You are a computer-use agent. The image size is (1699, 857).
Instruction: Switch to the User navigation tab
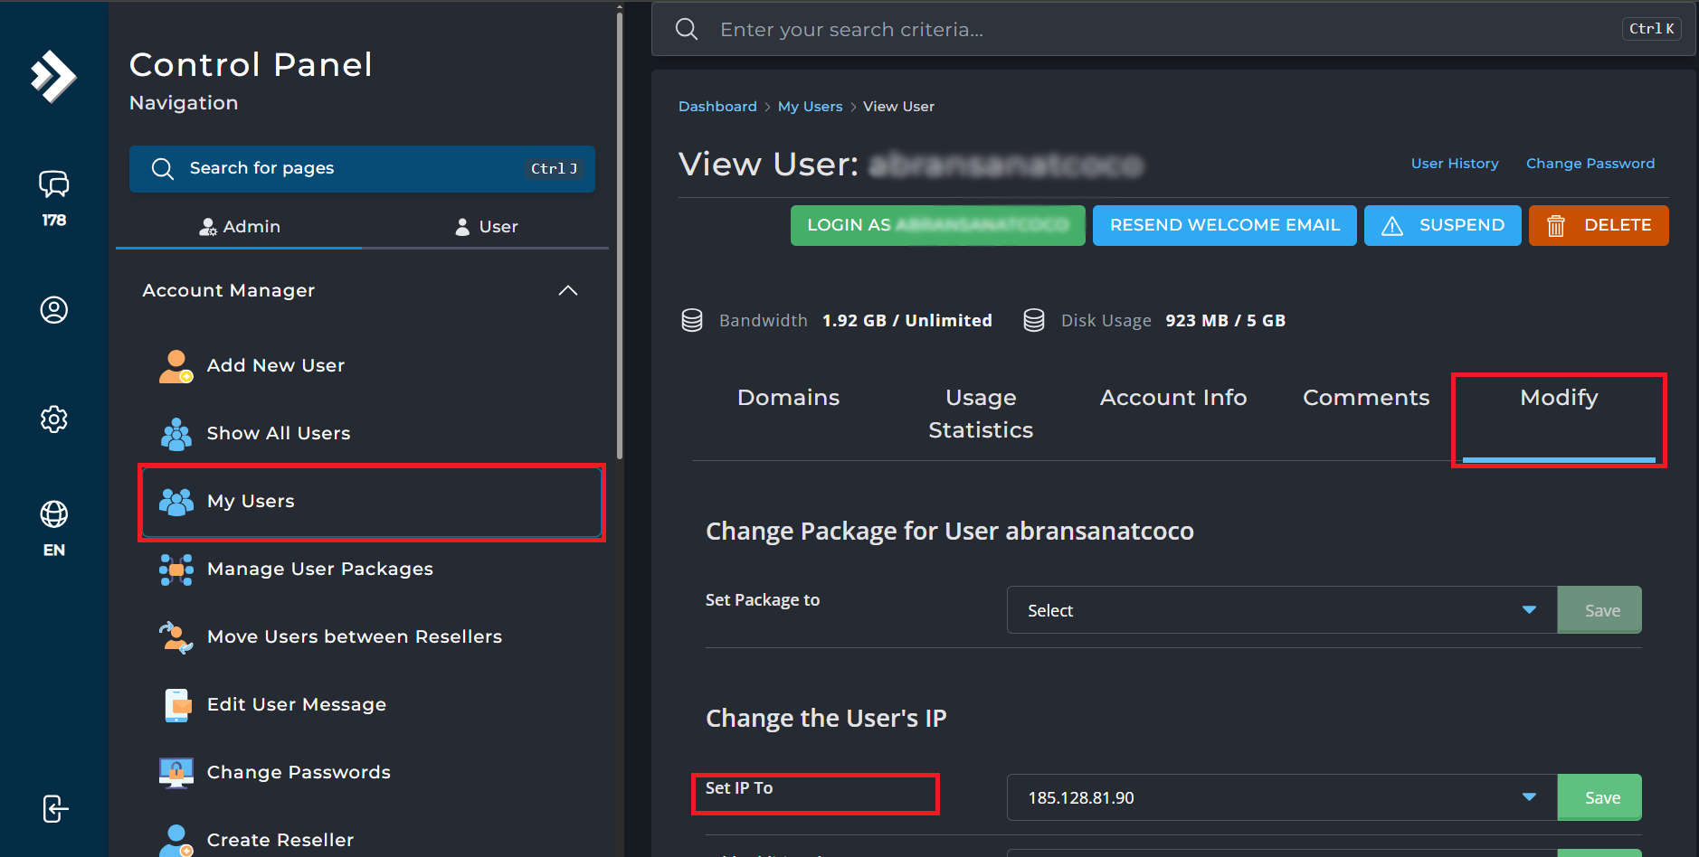[x=486, y=227]
